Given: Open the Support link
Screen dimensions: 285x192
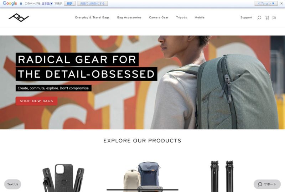Looking at the screenshot, I should click(x=246, y=17).
